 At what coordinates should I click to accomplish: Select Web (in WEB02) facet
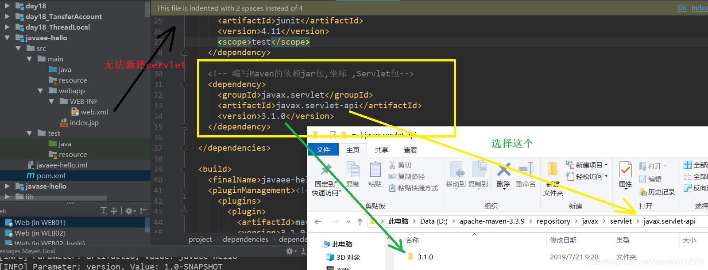tap(40, 233)
